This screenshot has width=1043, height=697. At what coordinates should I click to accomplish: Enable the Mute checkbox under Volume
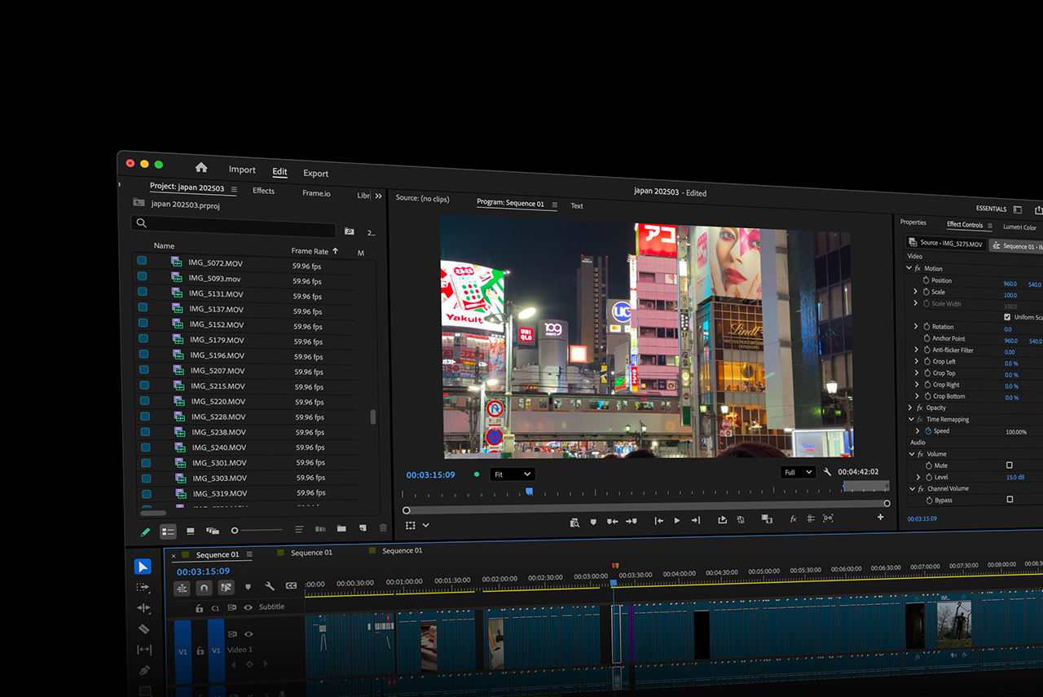coord(1010,465)
